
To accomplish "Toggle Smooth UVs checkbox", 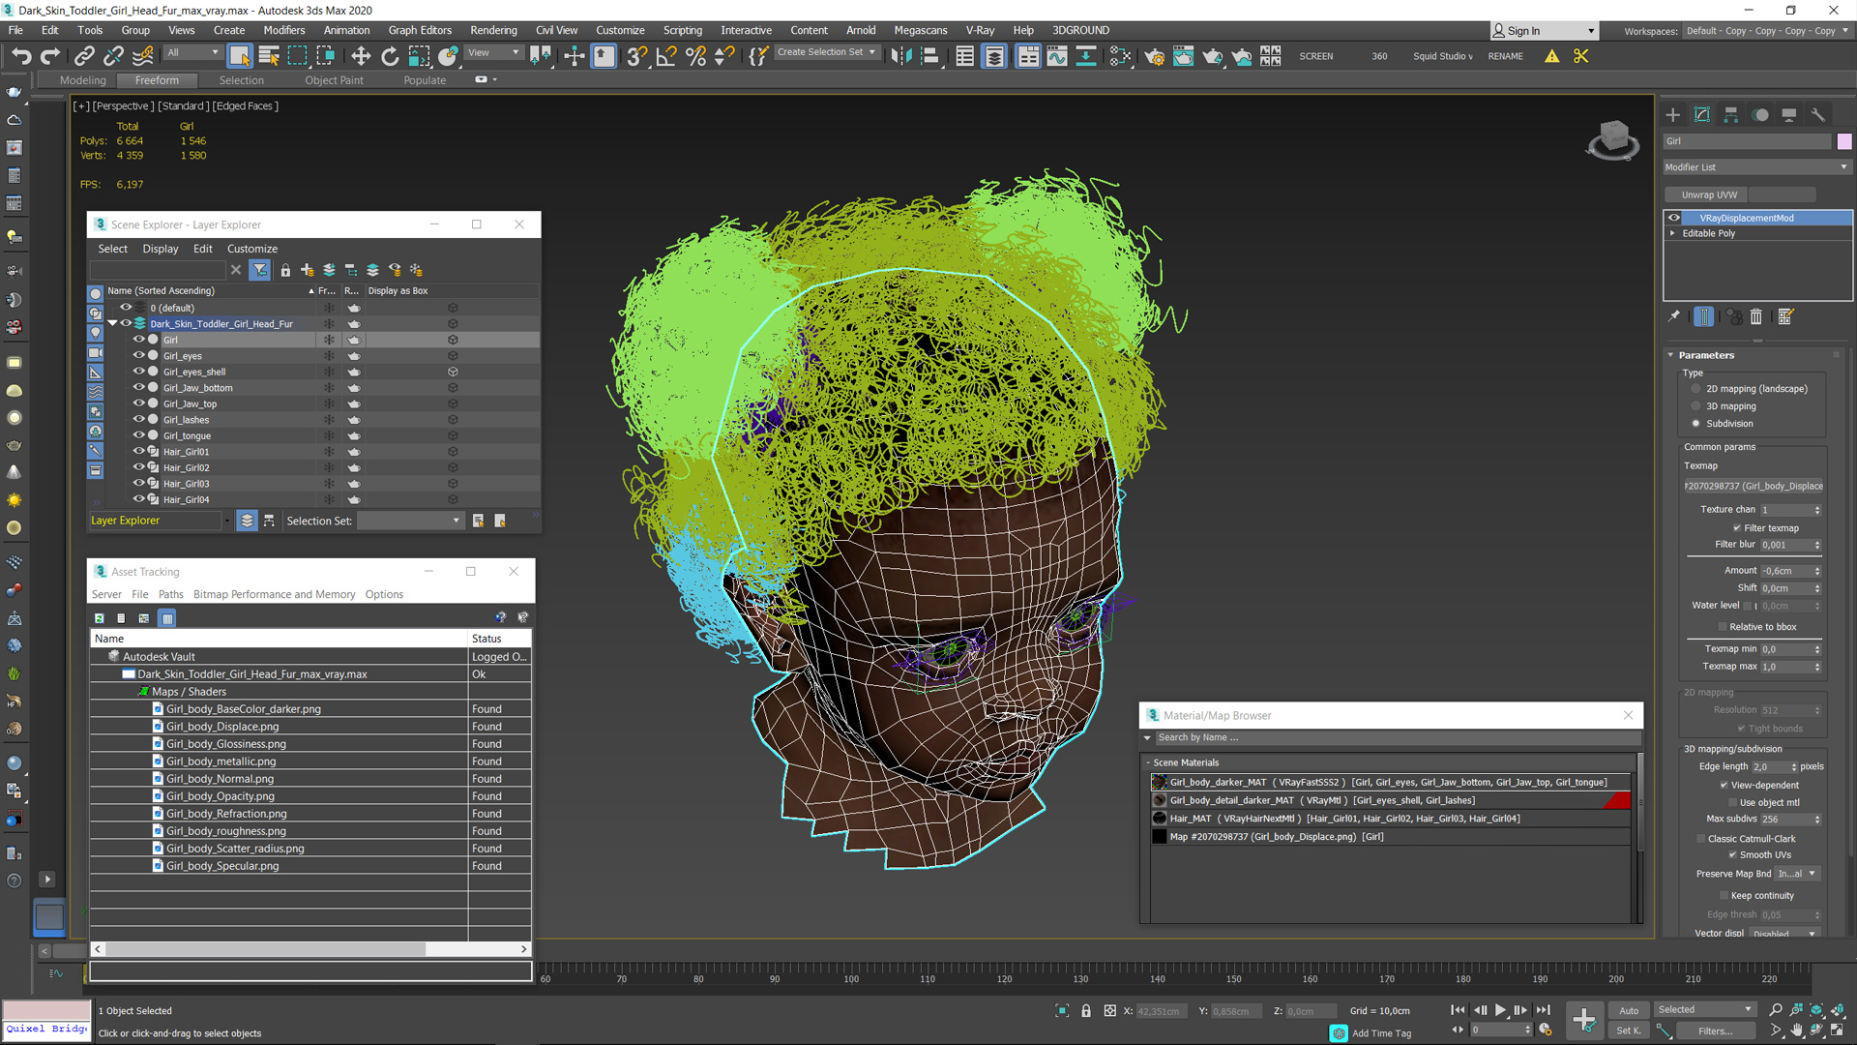I will (x=1732, y=855).
